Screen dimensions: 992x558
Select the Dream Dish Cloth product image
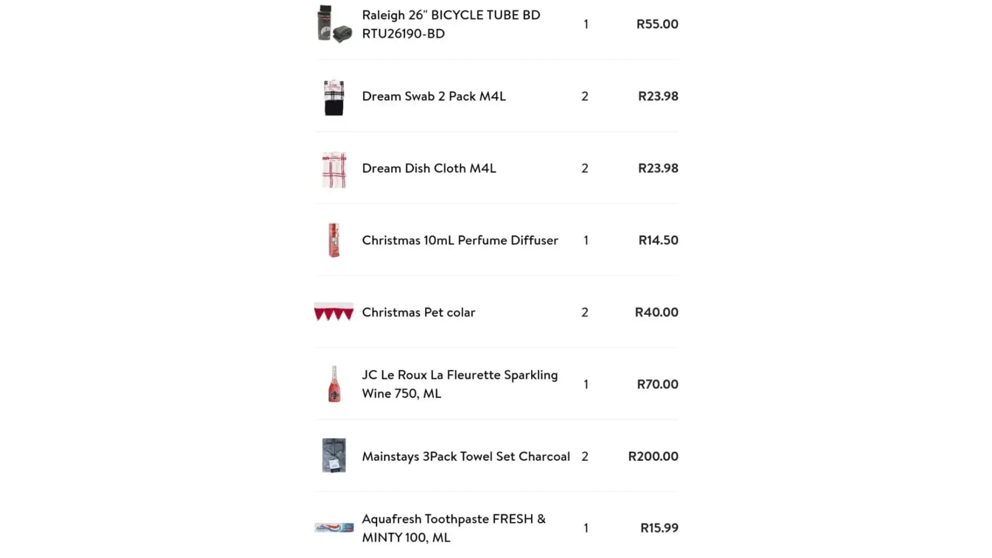334,169
